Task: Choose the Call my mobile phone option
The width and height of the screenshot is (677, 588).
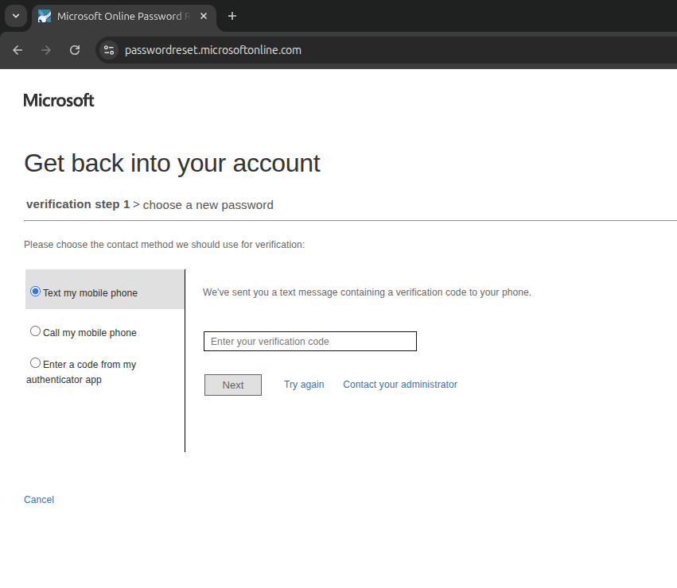Action: (x=35, y=331)
